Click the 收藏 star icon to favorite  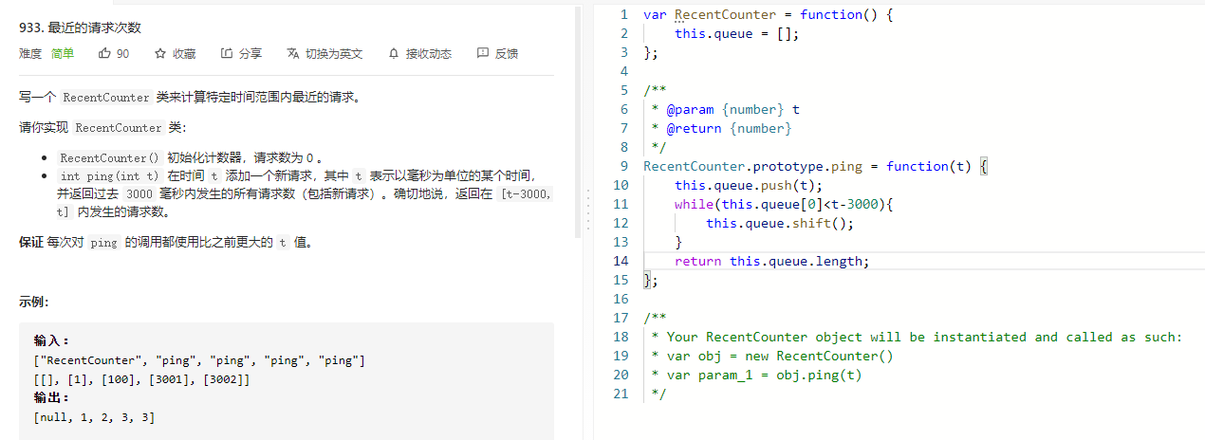click(175, 54)
